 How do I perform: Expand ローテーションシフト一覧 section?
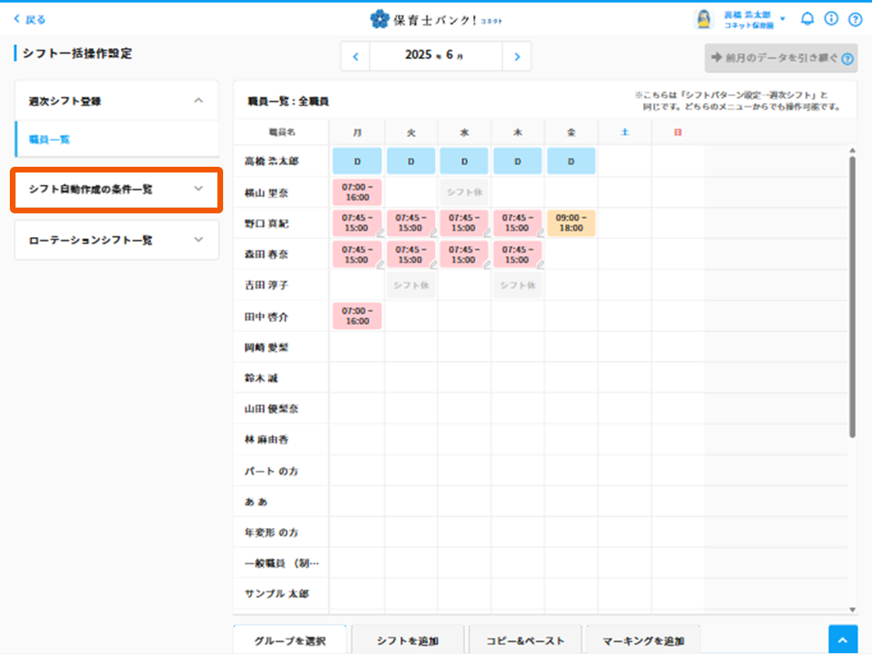pos(116,240)
